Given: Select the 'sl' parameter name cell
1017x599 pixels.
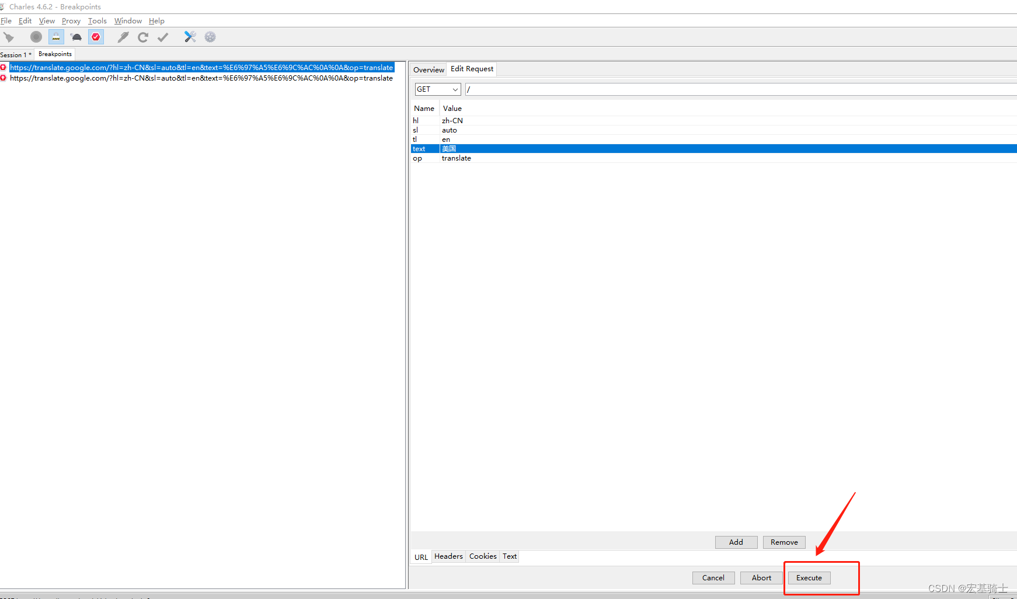Looking at the screenshot, I should point(425,130).
